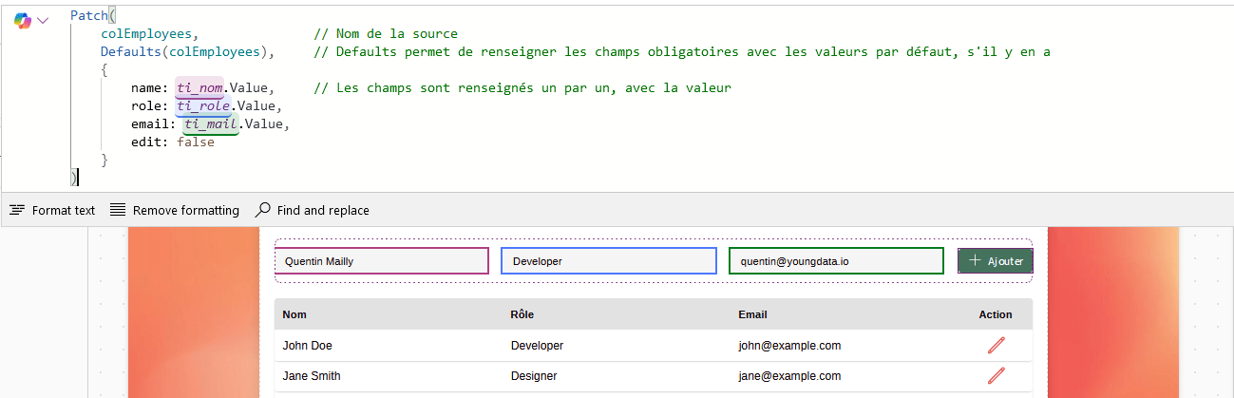Click the Format text lines icon
Image resolution: width=1234 pixels, height=398 pixels.
click(17, 210)
